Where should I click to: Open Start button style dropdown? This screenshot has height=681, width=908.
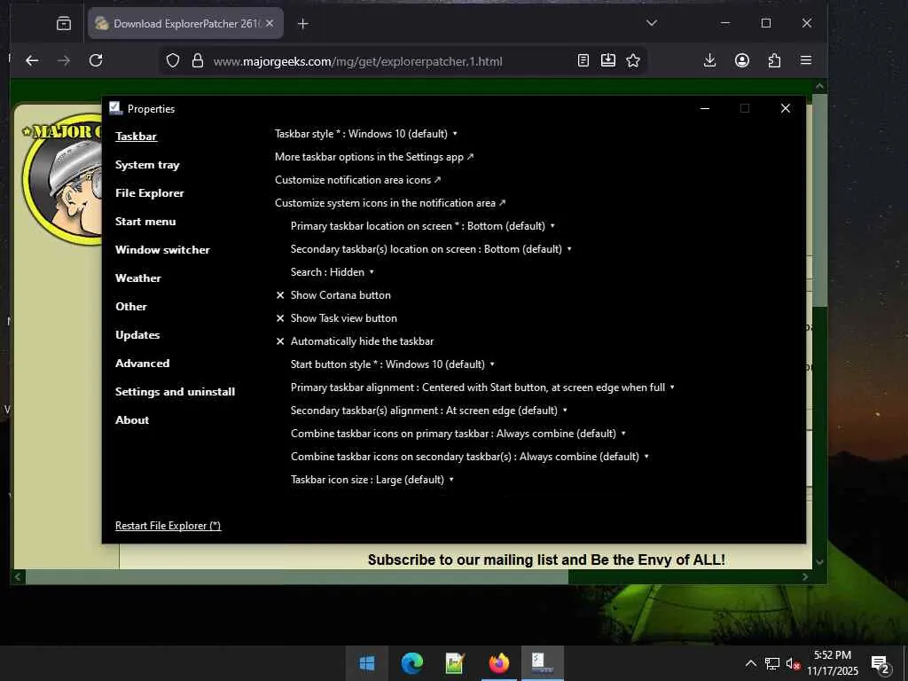[x=393, y=364]
